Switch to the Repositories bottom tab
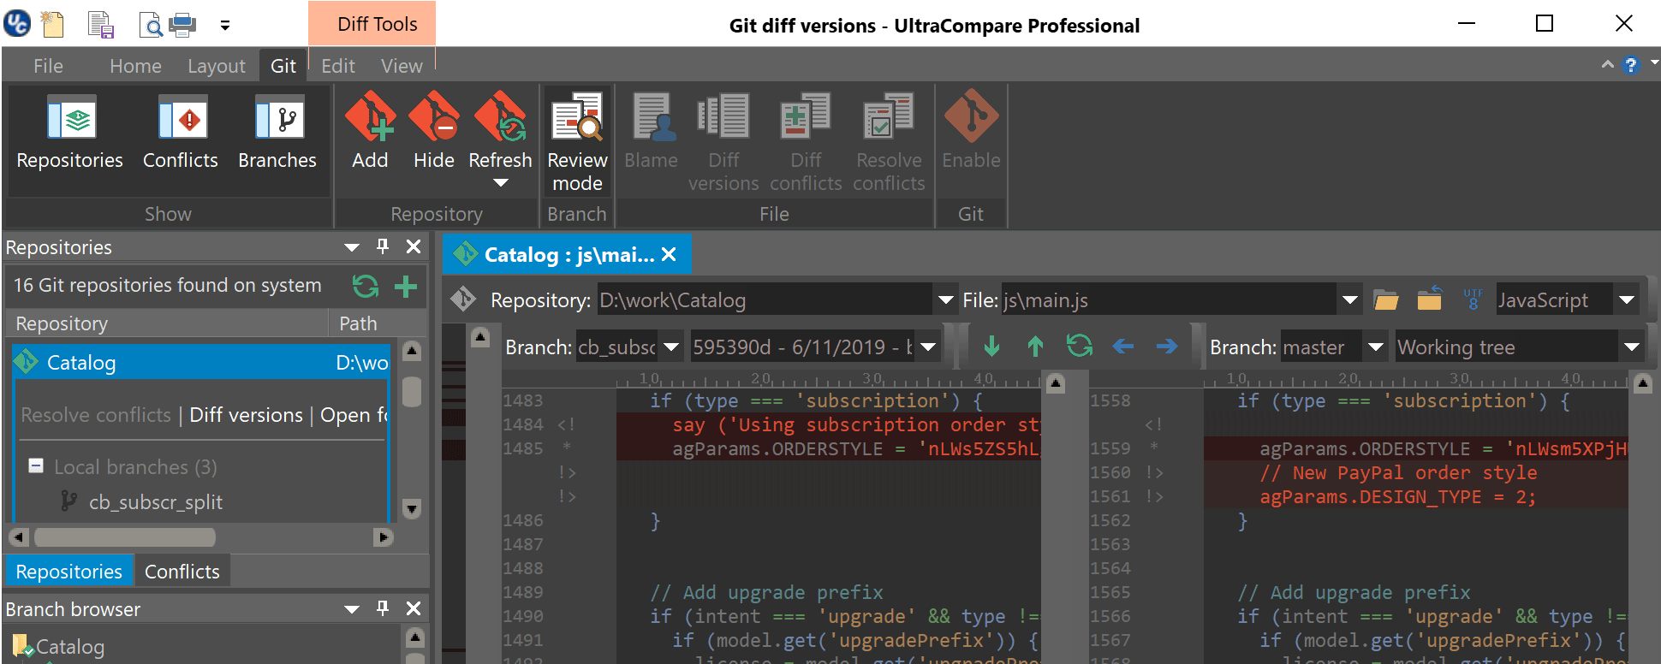This screenshot has width=1661, height=664. click(69, 572)
